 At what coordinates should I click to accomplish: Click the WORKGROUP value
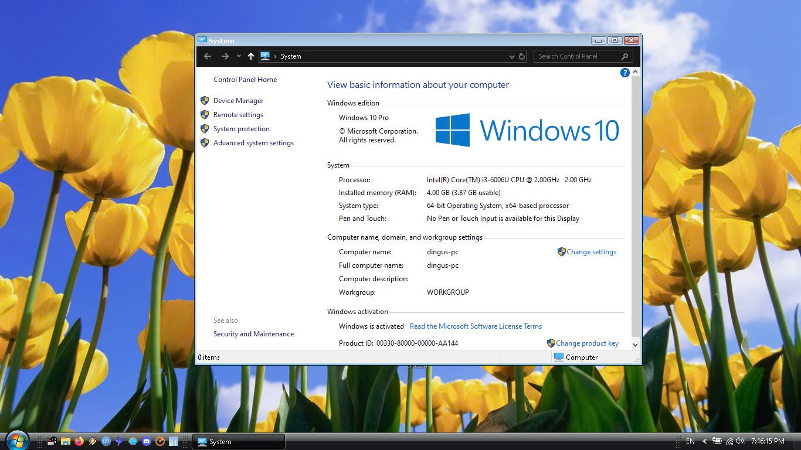pos(447,292)
